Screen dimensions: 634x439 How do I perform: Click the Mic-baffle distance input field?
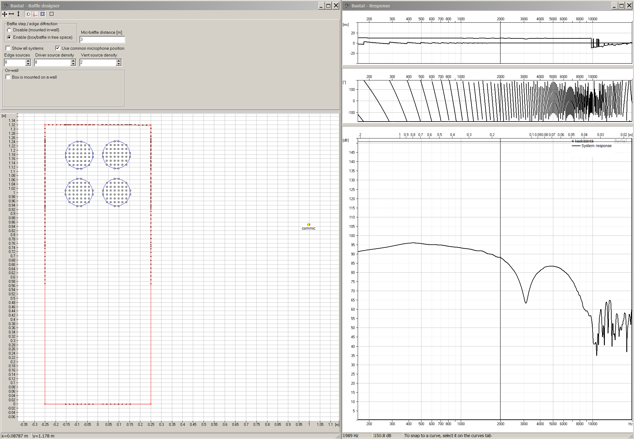coord(102,39)
